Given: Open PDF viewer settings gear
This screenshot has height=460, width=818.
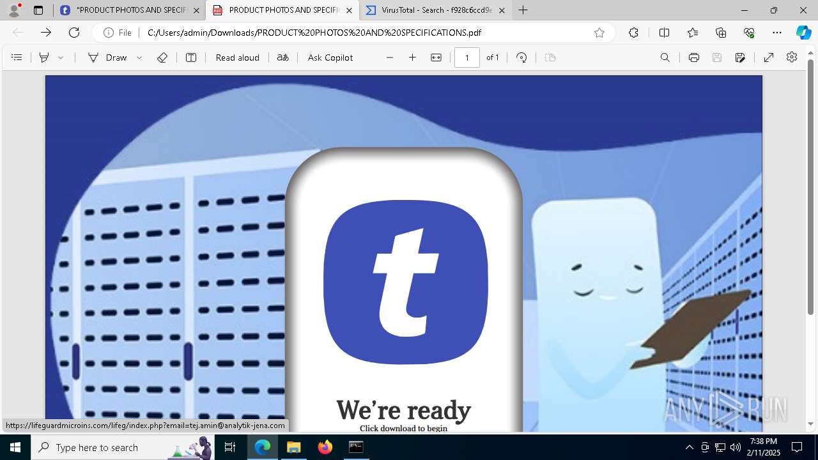Looking at the screenshot, I should 792,57.
